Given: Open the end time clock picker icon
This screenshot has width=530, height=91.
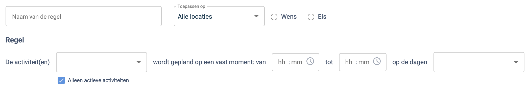Looking at the screenshot, I should 377,61.
